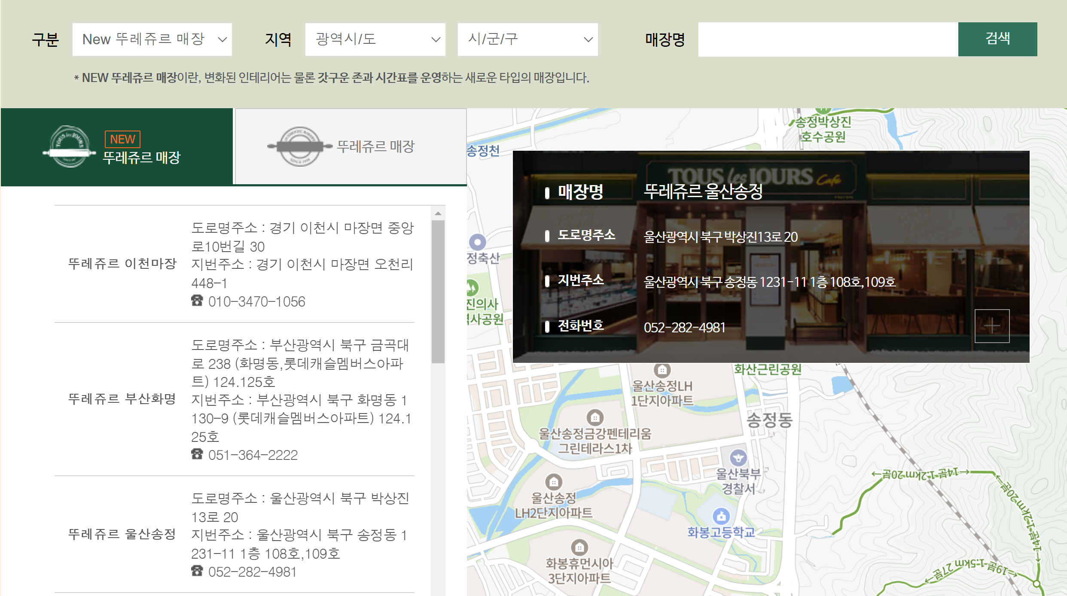Expand the 시/군/구 district dropdown
The height and width of the screenshot is (596, 1067).
tap(527, 40)
